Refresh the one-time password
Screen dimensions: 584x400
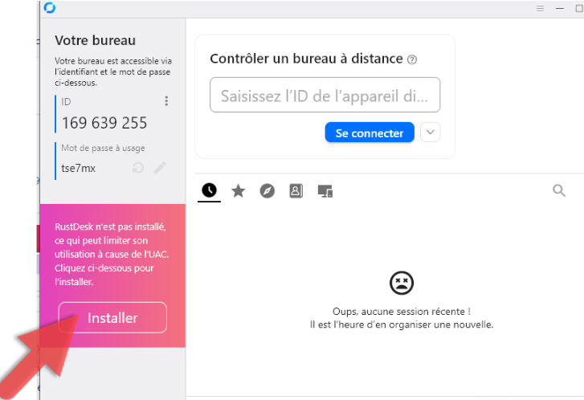[138, 168]
